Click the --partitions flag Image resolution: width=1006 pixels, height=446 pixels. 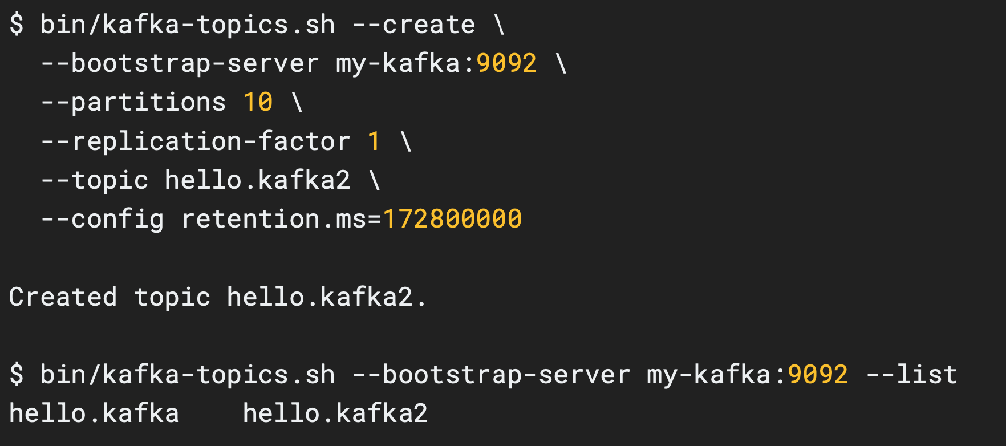coord(133,103)
